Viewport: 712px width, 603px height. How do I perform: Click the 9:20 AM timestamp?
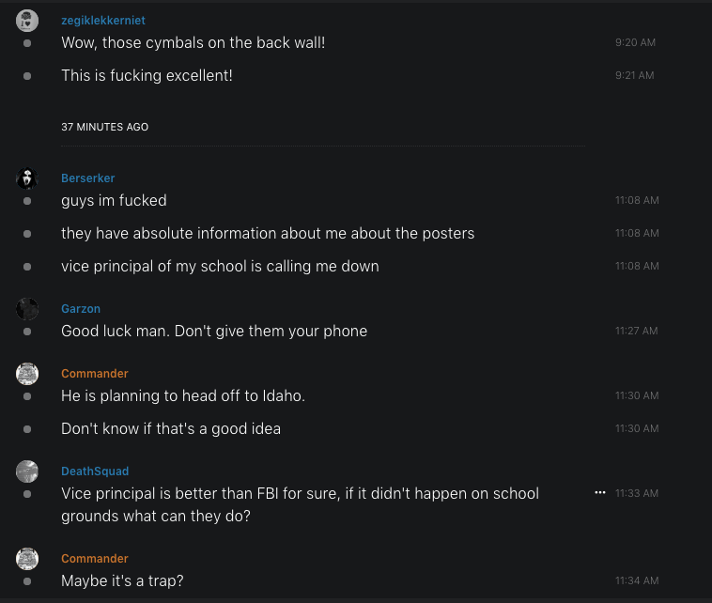pyautogui.click(x=635, y=43)
